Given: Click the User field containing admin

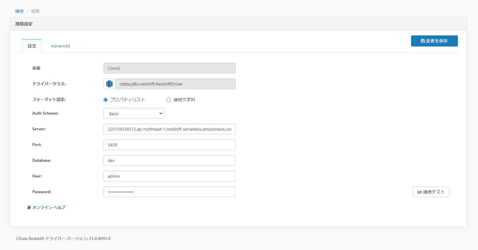Looking at the screenshot, I should [169, 176].
